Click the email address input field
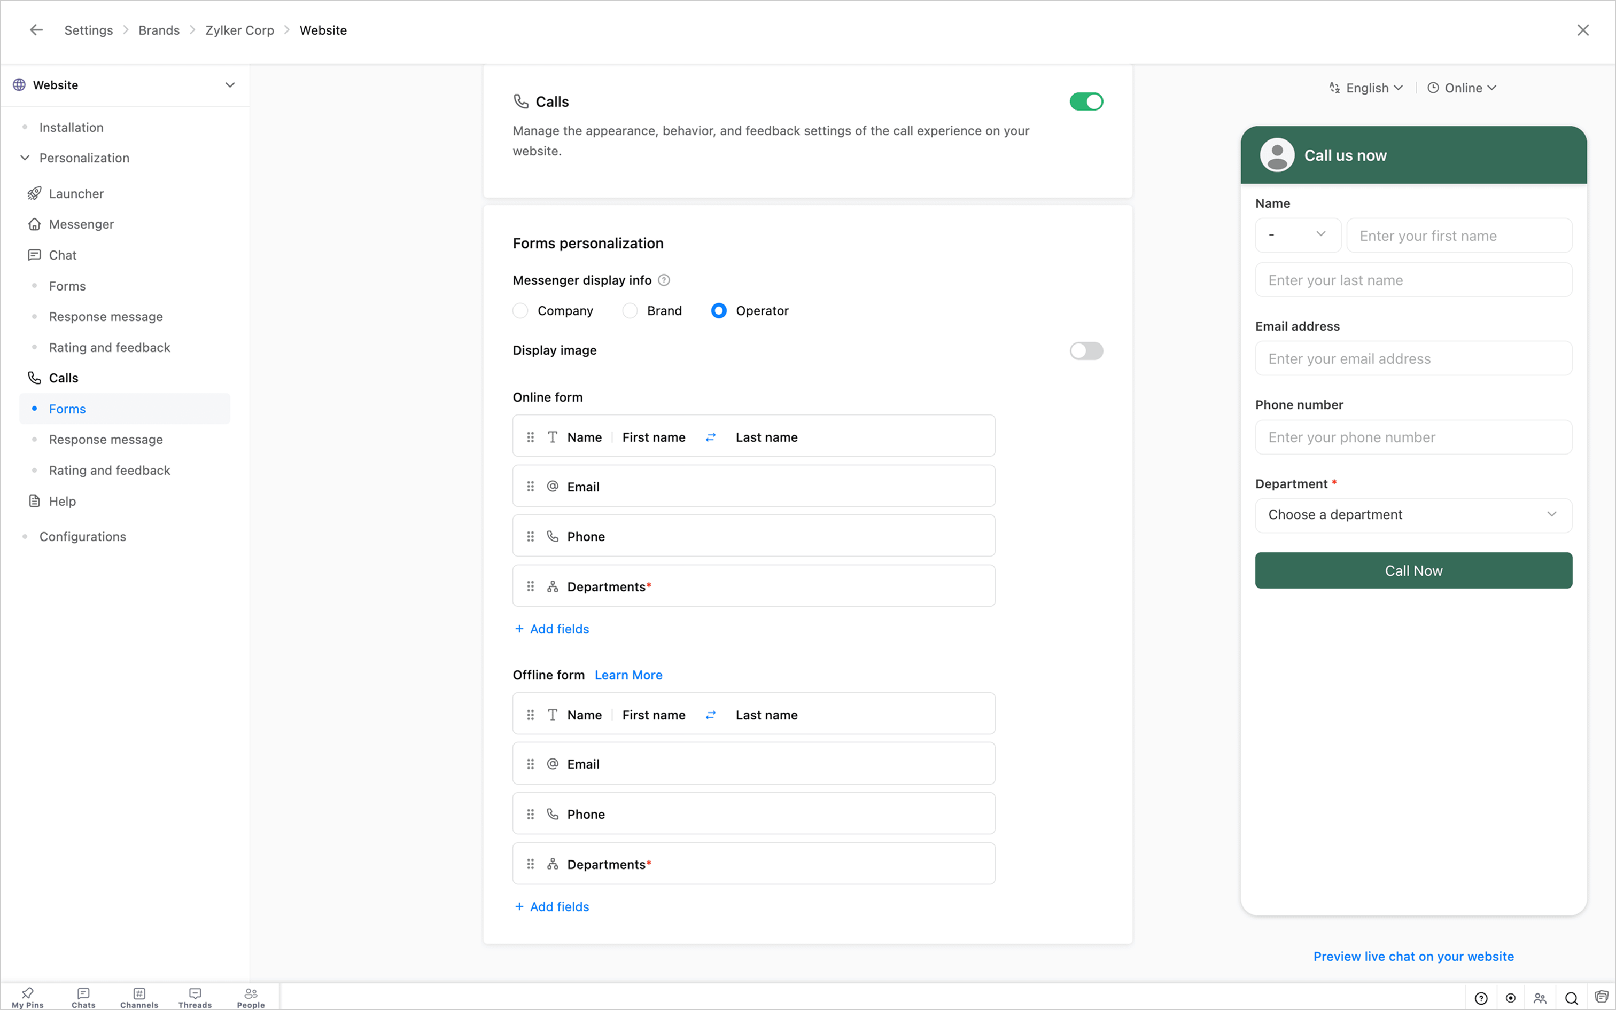This screenshot has height=1010, width=1616. tap(1413, 359)
